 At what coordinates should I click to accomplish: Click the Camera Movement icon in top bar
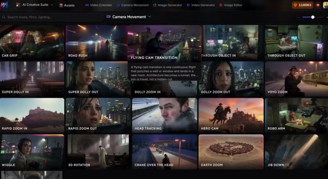118,5
